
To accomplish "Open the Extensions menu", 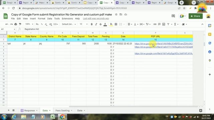I will pyautogui.click(x=67, y=19).
